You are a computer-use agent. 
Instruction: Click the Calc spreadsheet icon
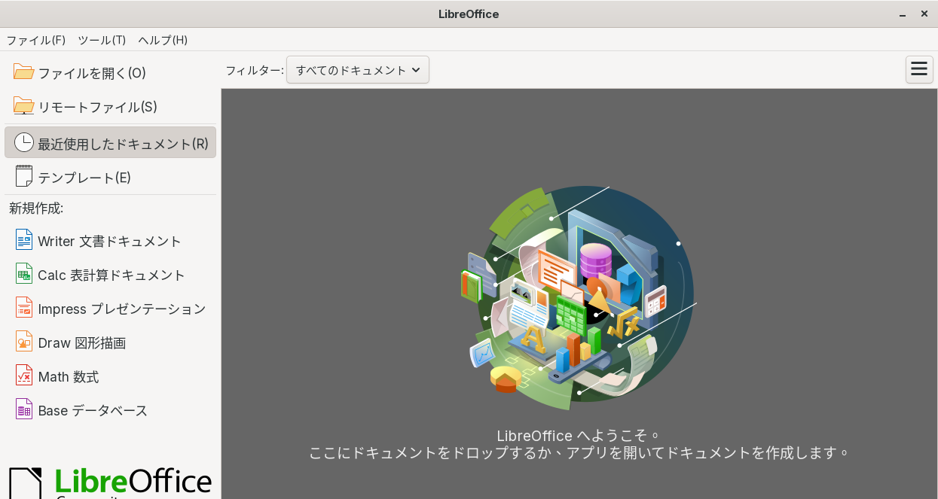(24, 274)
